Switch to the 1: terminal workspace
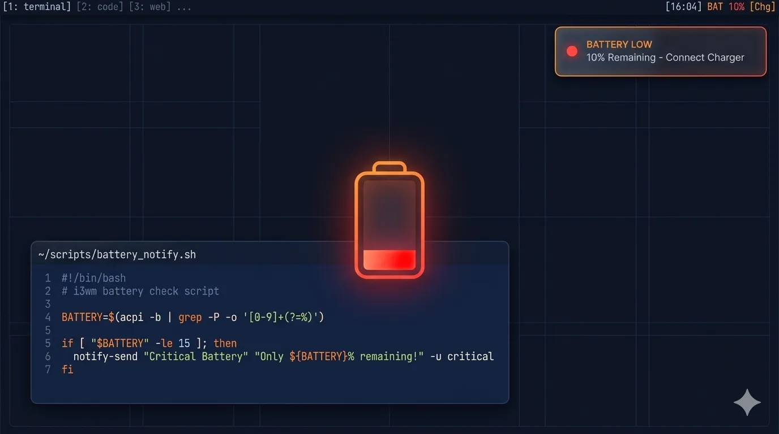779x434 pixels. tap(37, 7)
